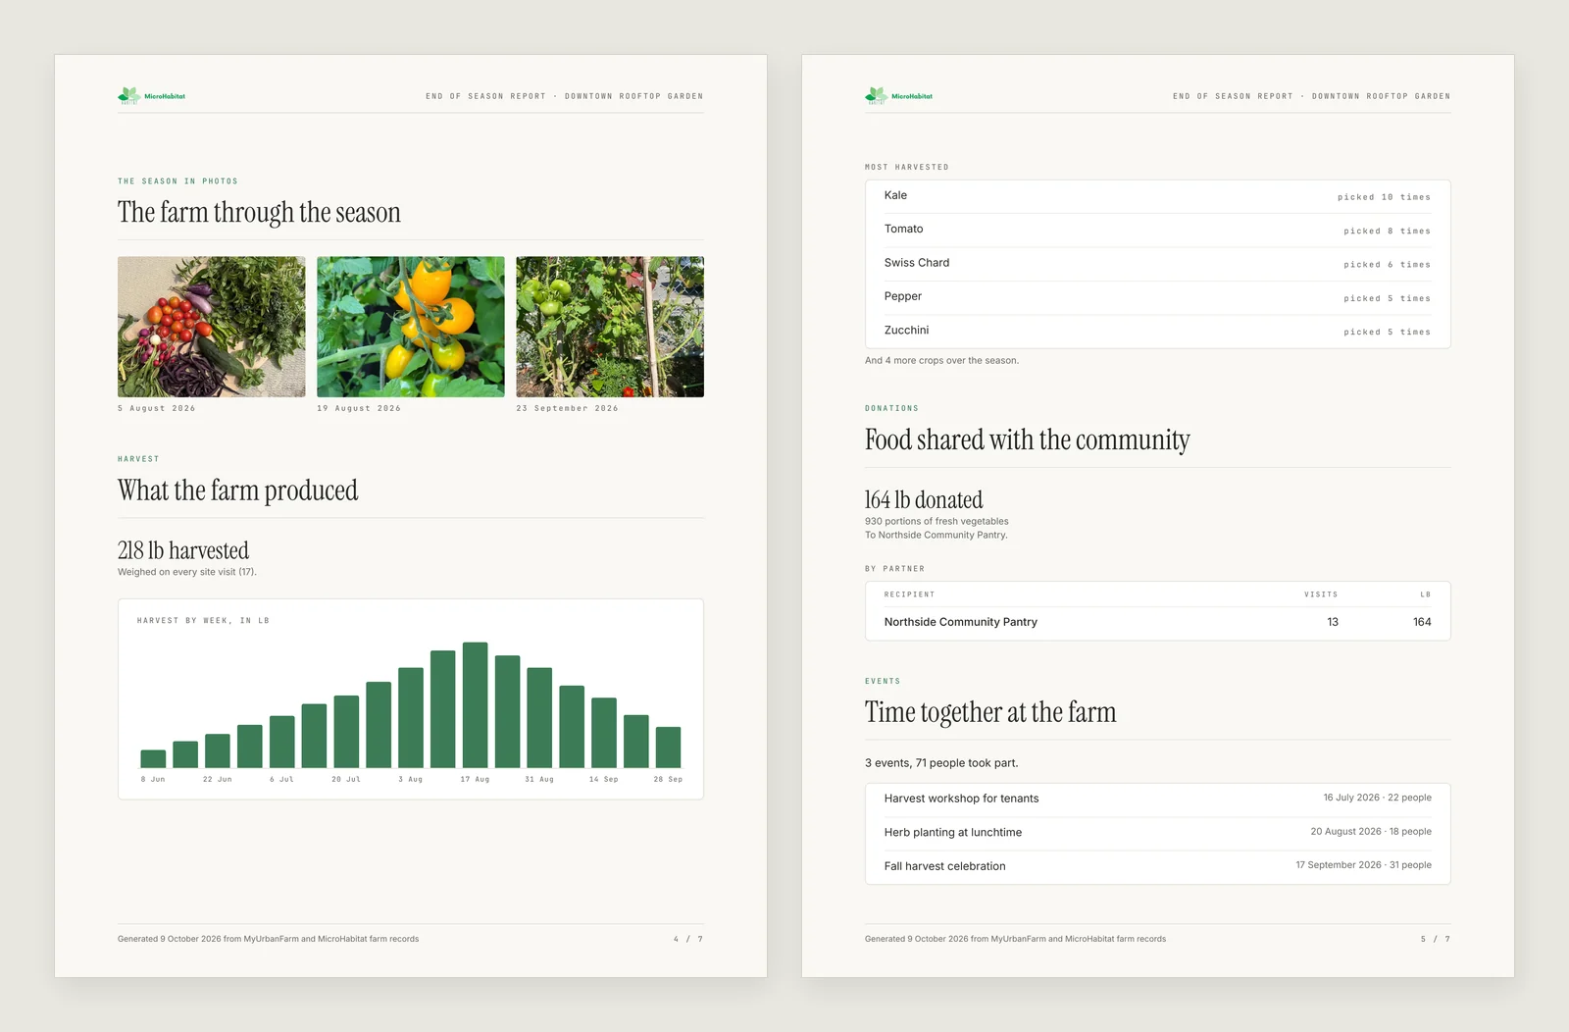Click the VISITS column header
This screenshot has width=1569, height=1032.
1321,594
